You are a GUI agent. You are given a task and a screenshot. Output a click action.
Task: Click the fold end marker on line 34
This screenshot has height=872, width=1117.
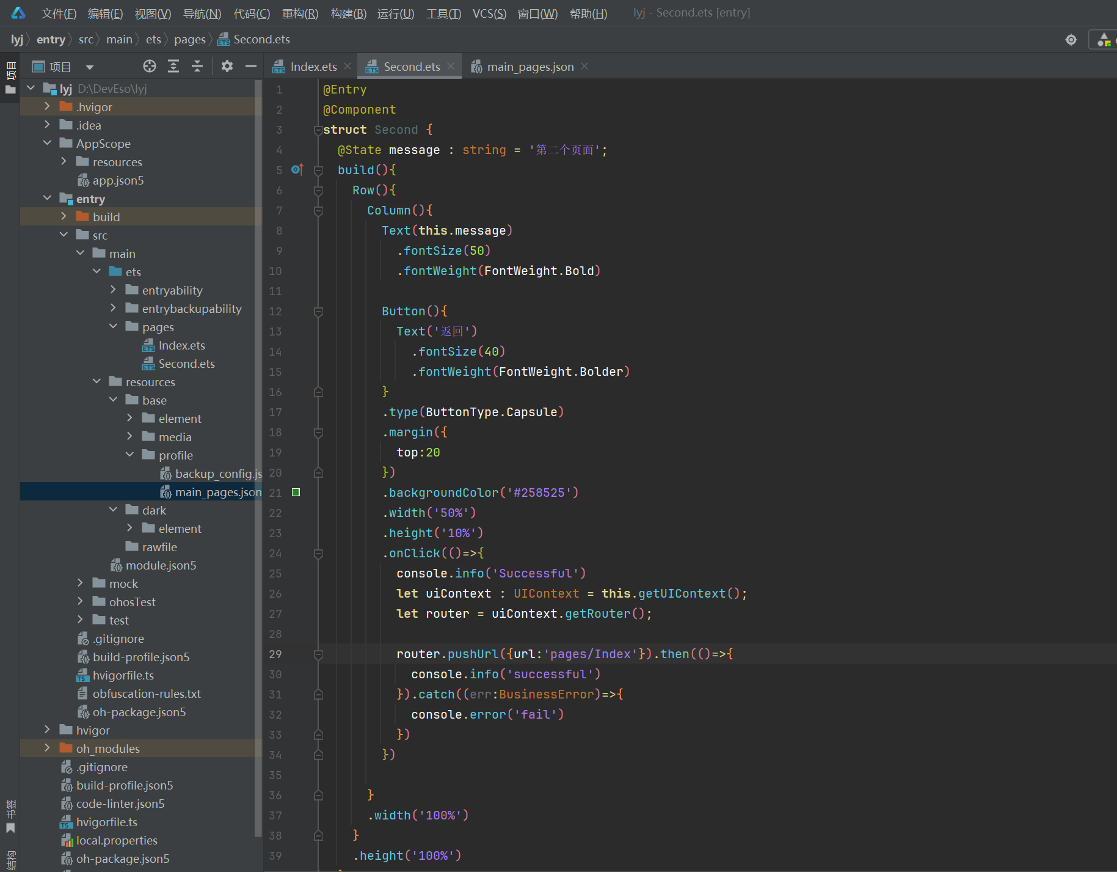318,755
